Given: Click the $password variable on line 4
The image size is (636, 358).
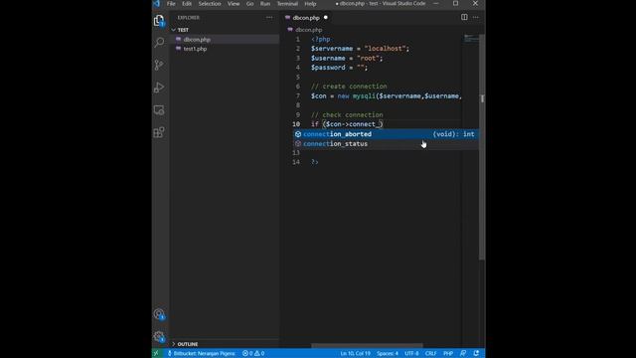Looking at the screenshot, I should [328, 68].
